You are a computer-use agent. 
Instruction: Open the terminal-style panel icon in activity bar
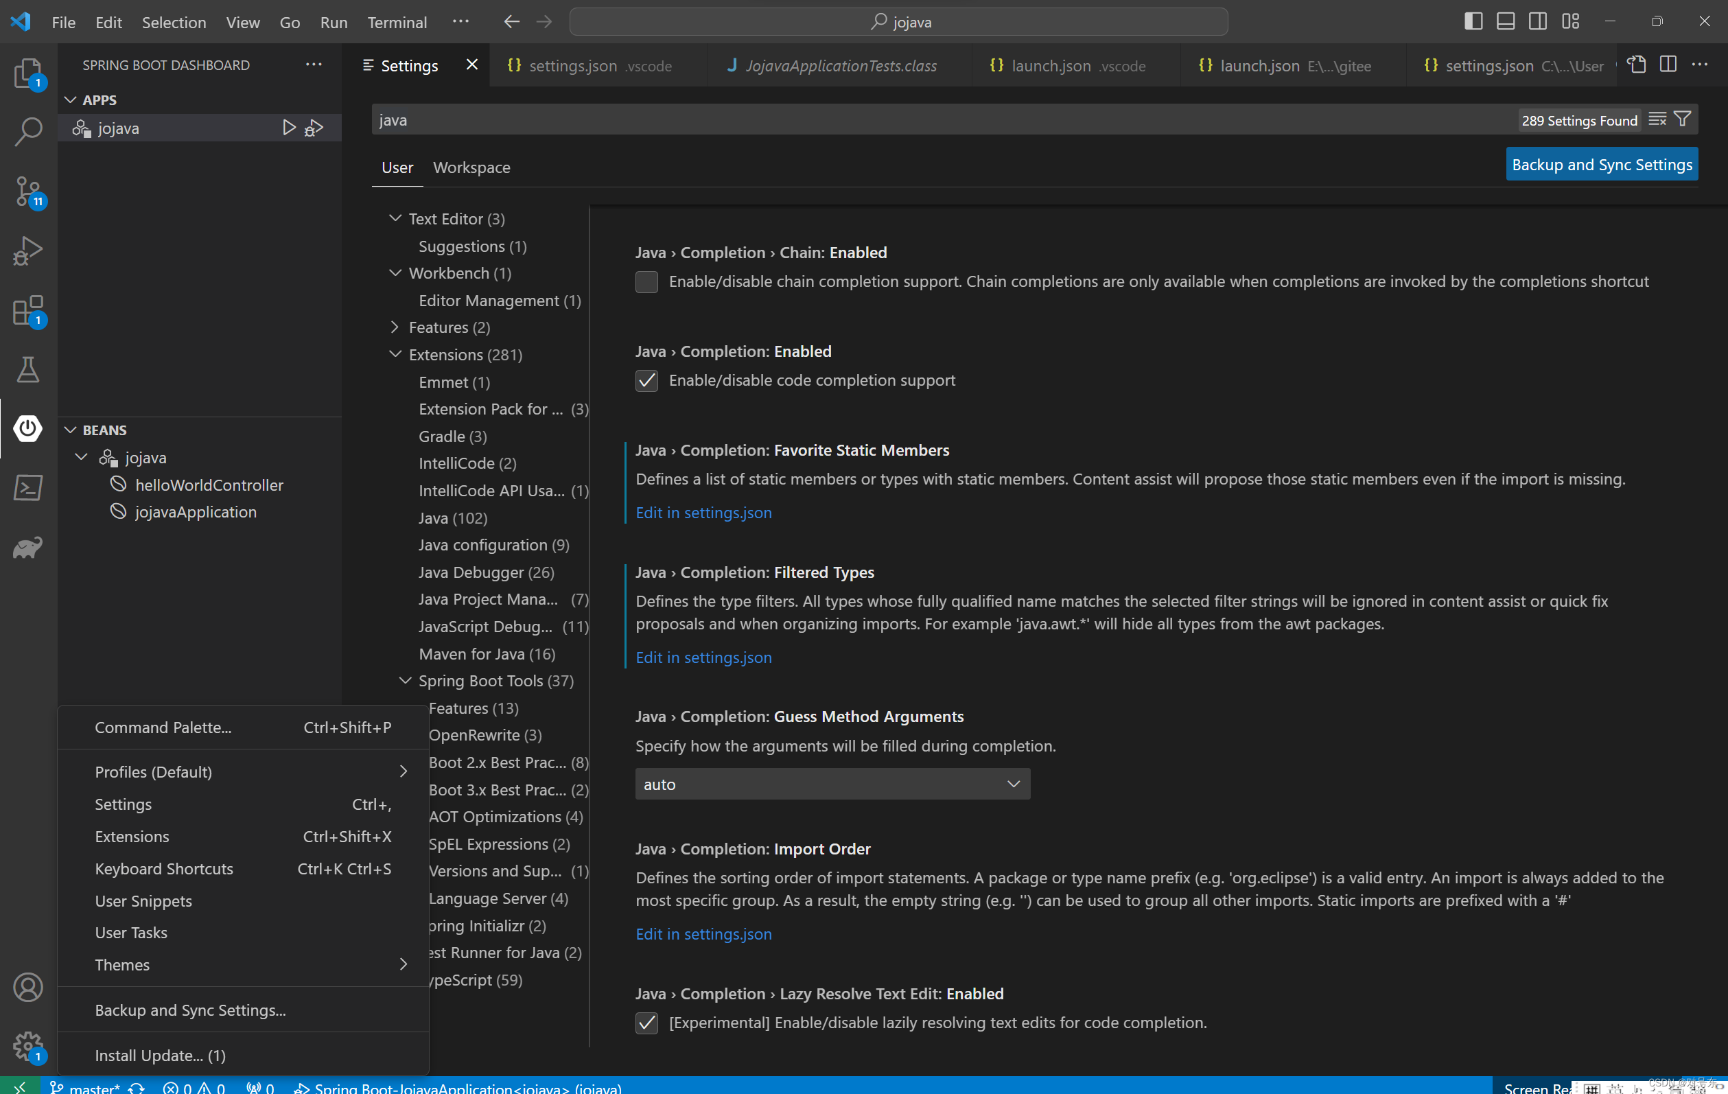tap(28, 488)
